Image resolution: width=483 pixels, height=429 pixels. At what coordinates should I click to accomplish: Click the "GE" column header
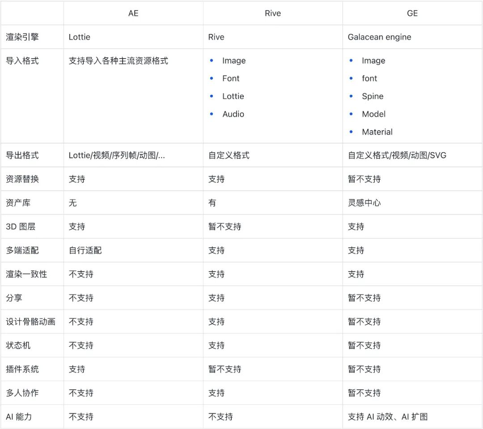[412, 13]
